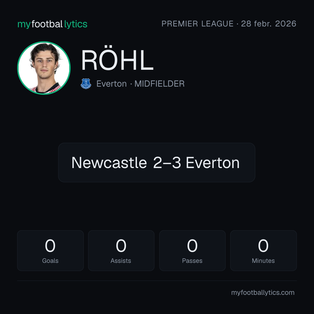The image size is (314, 314).
Task: Click the PREMIER LEAGUE competition label
Action: tap(197, 24)
